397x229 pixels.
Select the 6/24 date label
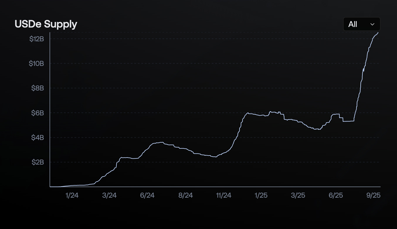147,195
